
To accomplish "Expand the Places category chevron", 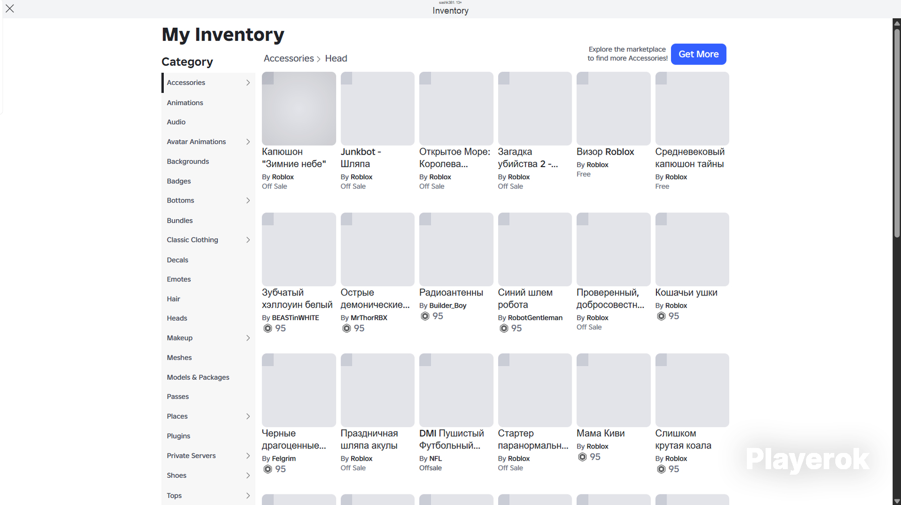I will pos(248,416).
